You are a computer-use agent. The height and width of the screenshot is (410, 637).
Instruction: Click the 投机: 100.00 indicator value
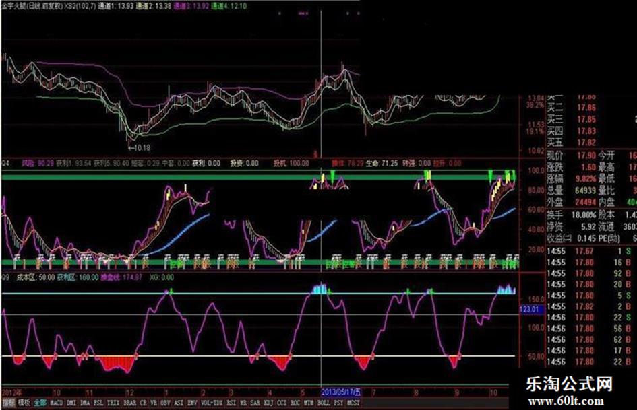[x=291, y=163]
